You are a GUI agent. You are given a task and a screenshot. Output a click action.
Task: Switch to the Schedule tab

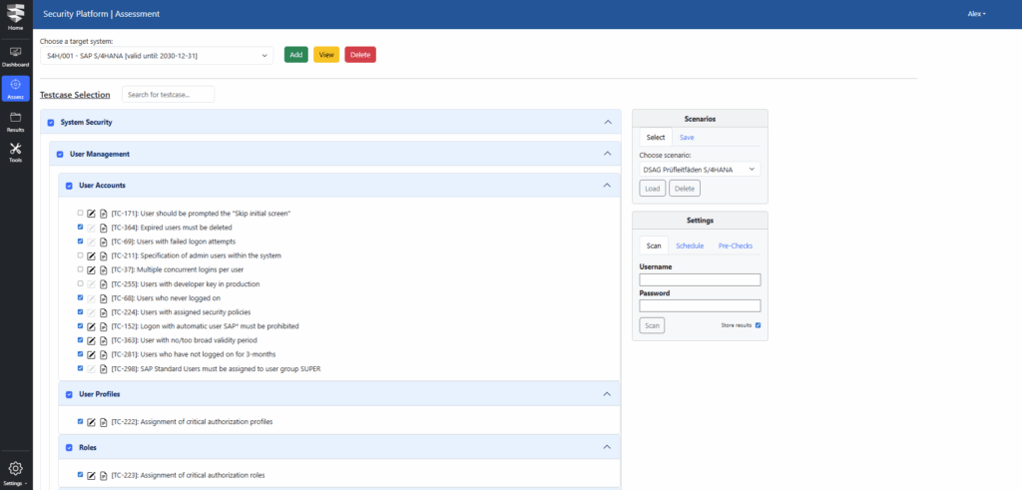tap(690, 245)
